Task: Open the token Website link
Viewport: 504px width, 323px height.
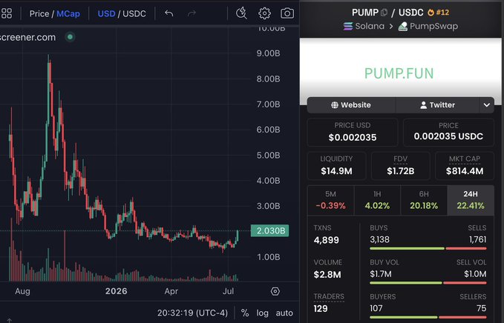Action: click(x=351, y=105)
